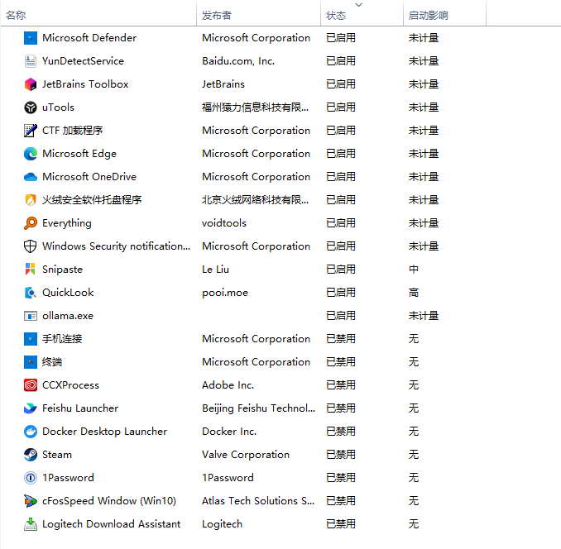Click the Everything magnifier icon
Screen dimensions: 561x549
(31, 223)
